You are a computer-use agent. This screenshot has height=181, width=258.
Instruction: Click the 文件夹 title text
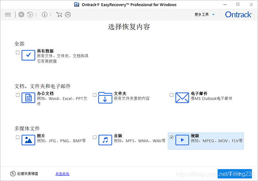click(120, 94)
